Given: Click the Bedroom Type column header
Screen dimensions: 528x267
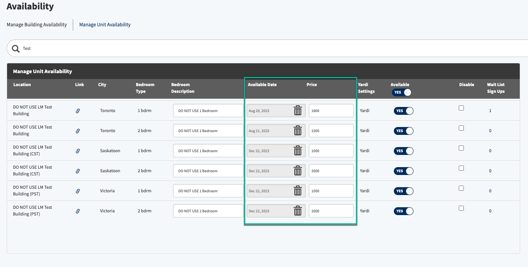Looking at the screenshot, I should [x=145, y=88].
